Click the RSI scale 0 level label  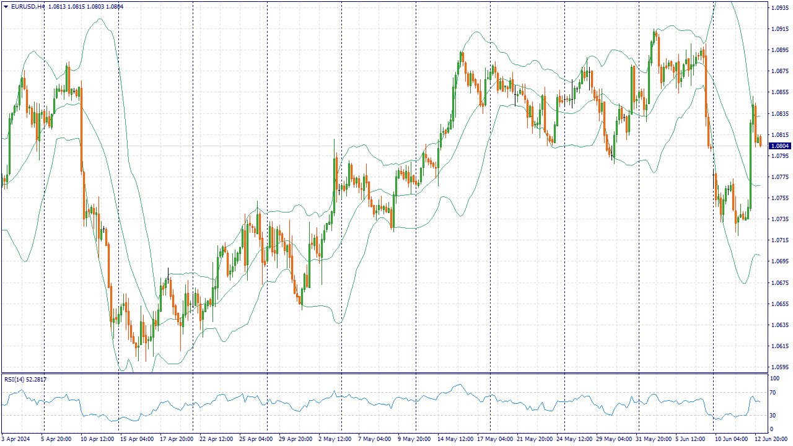point(771,429)
